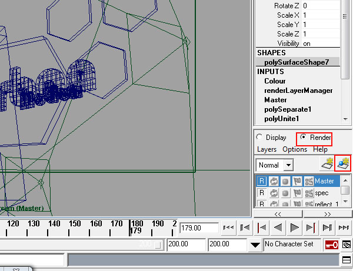353x271 pixels.
Task: Click layer list scroll up arrow
Action: click(345, 180)
